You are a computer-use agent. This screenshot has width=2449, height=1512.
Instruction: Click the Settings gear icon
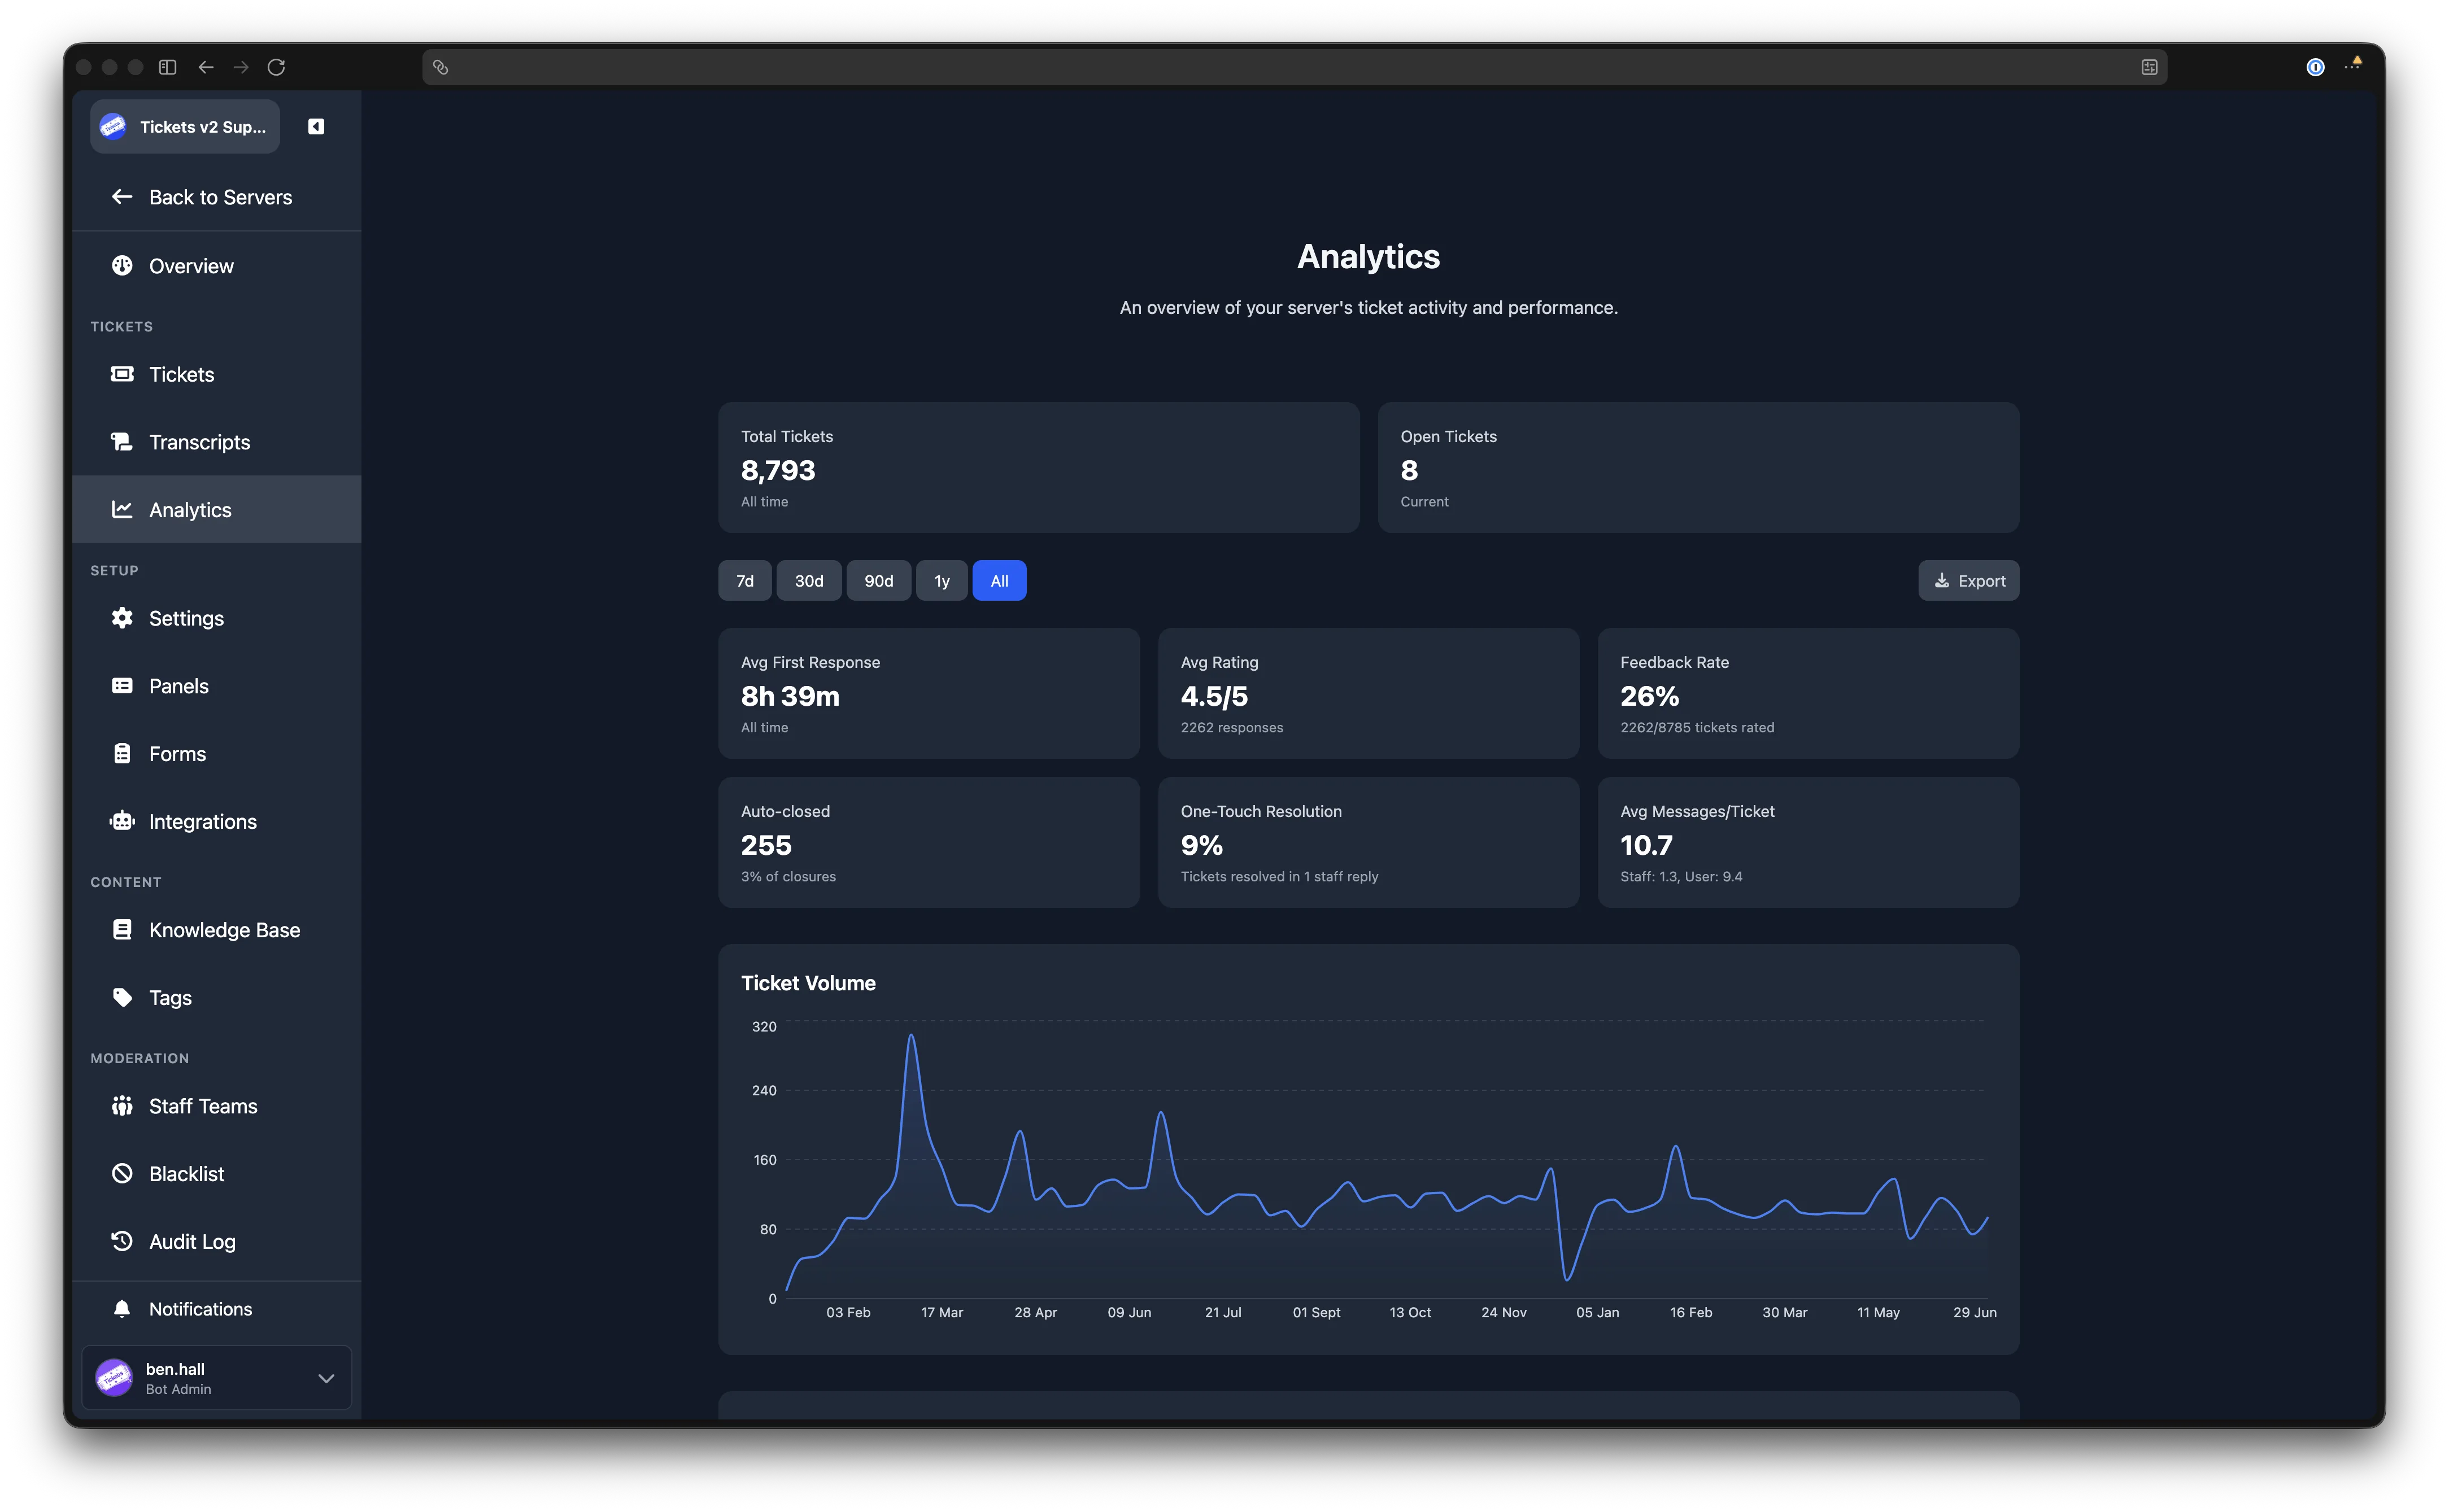pyautogui.click(x=122, y=617)
